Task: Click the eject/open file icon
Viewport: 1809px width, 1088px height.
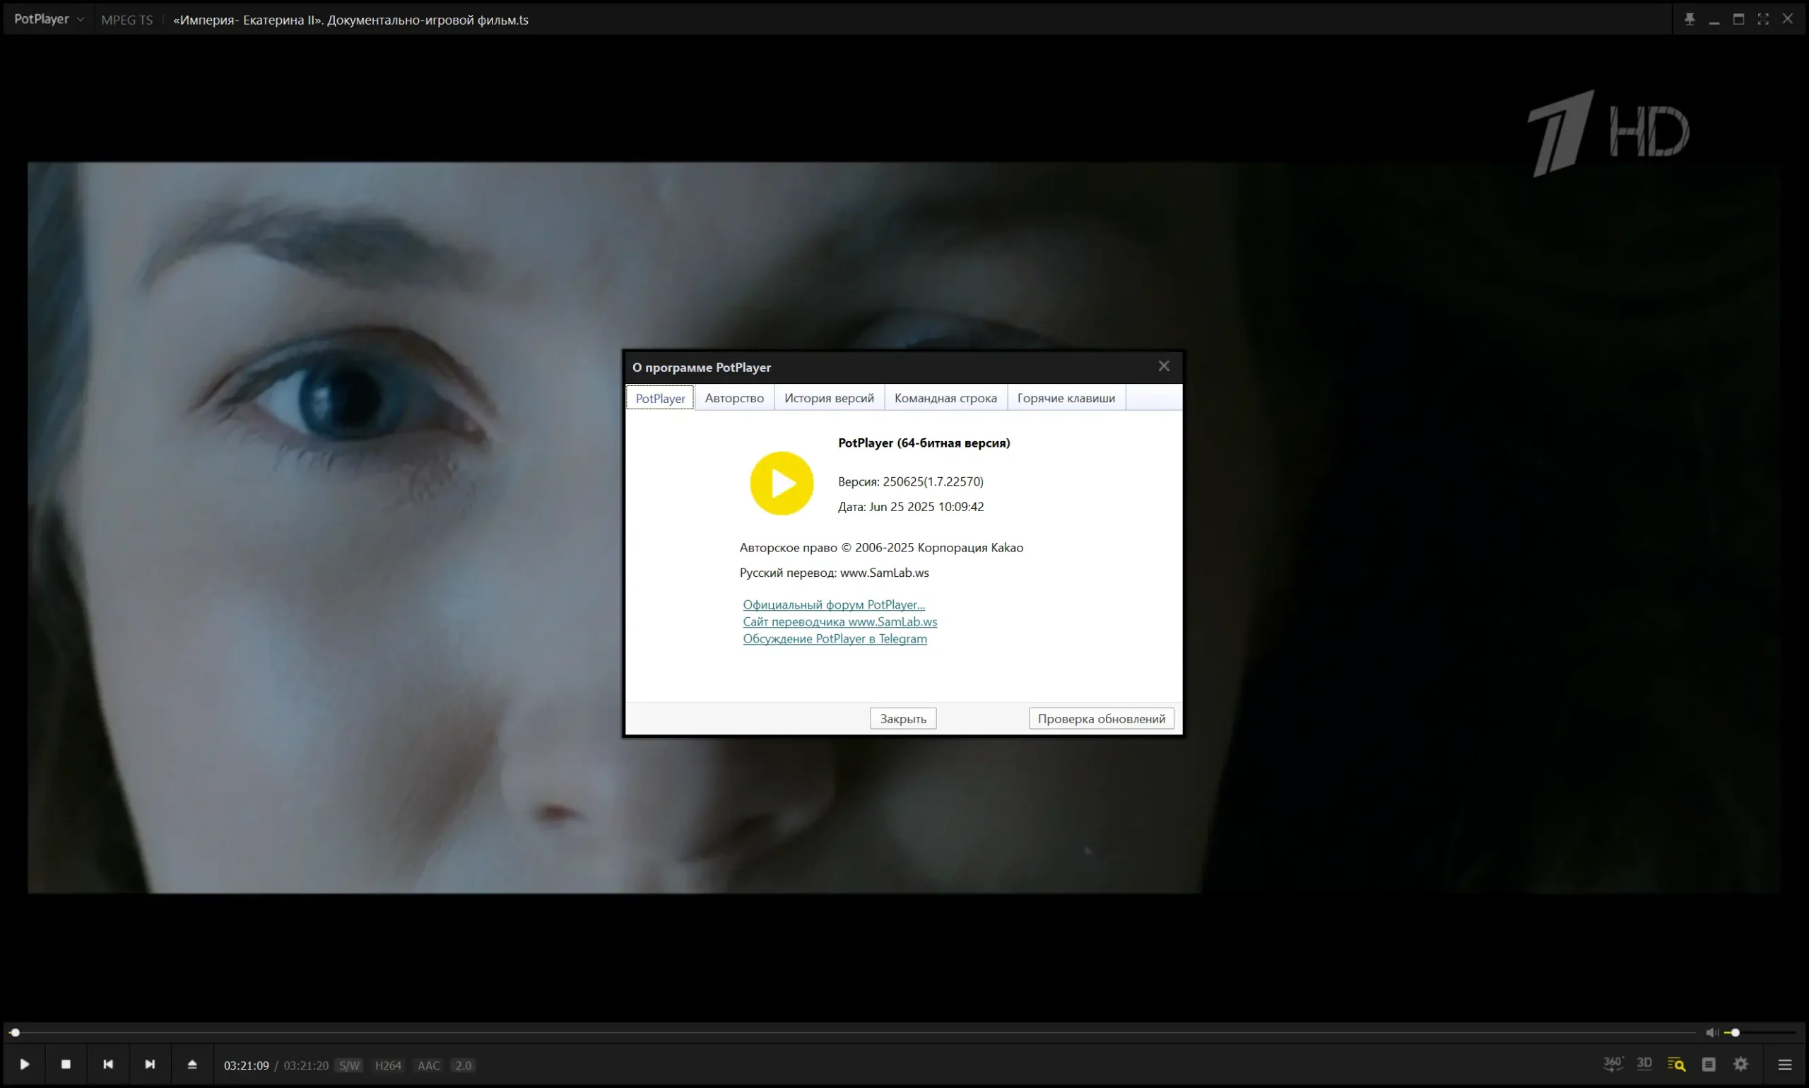Action: coord(192,1064)
